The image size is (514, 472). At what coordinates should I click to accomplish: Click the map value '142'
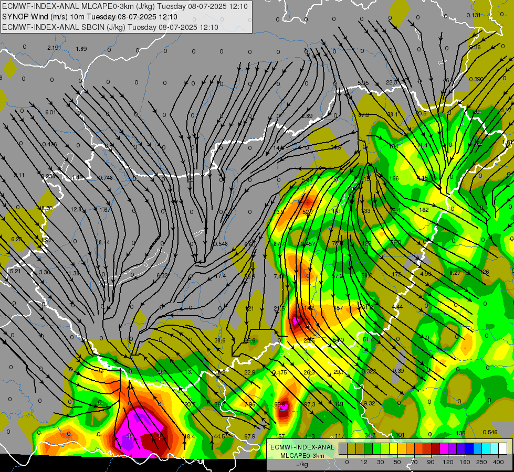point(309,308)
